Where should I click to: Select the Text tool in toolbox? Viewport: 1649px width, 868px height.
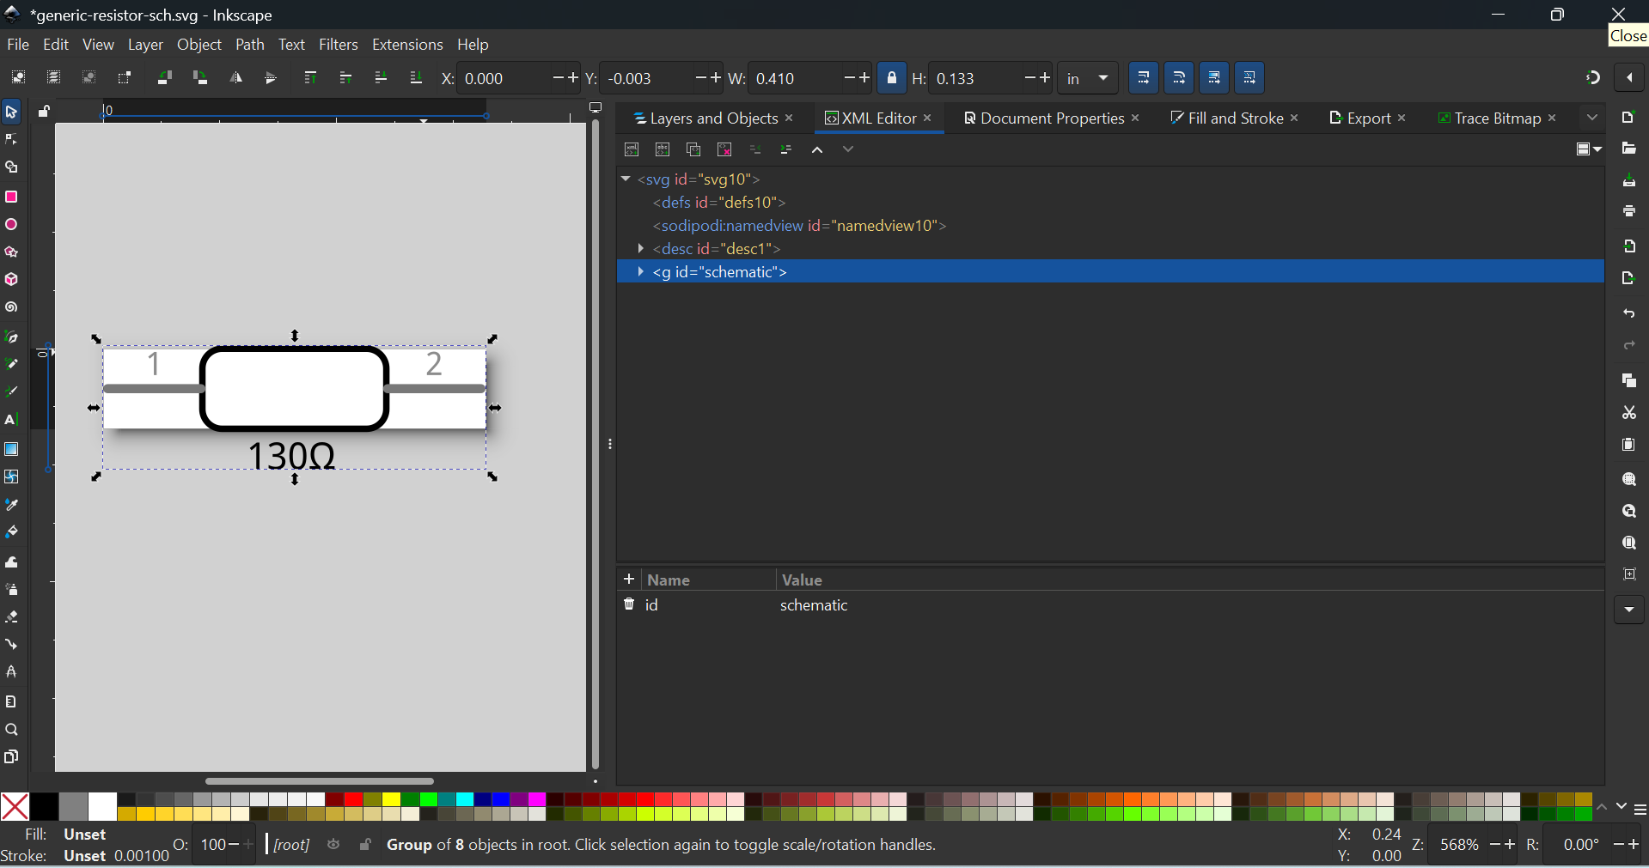(11, 421)
